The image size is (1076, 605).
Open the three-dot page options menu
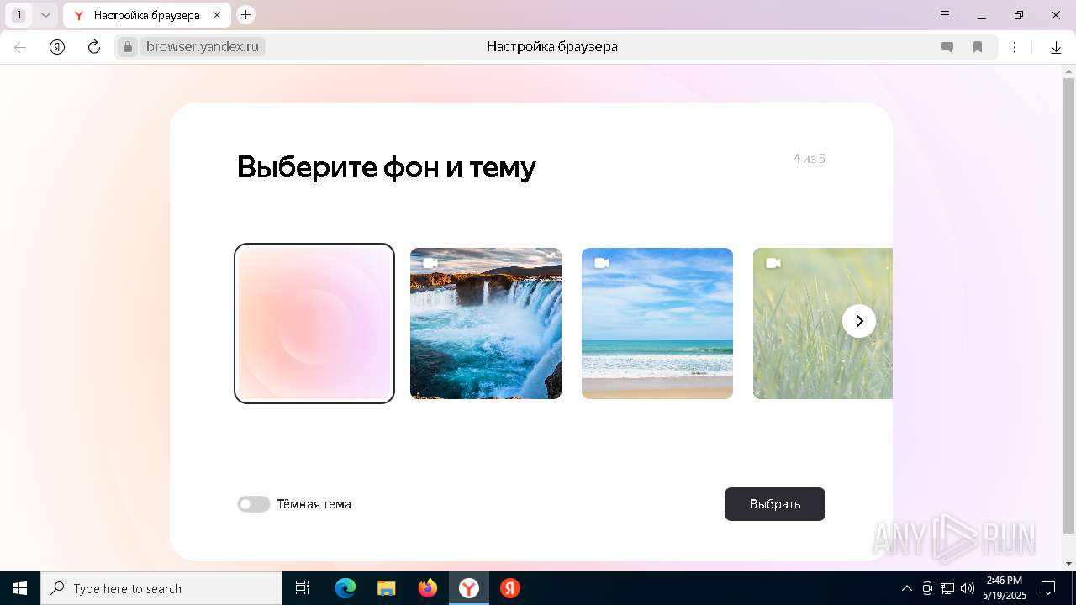click(x=1015, y=47)
